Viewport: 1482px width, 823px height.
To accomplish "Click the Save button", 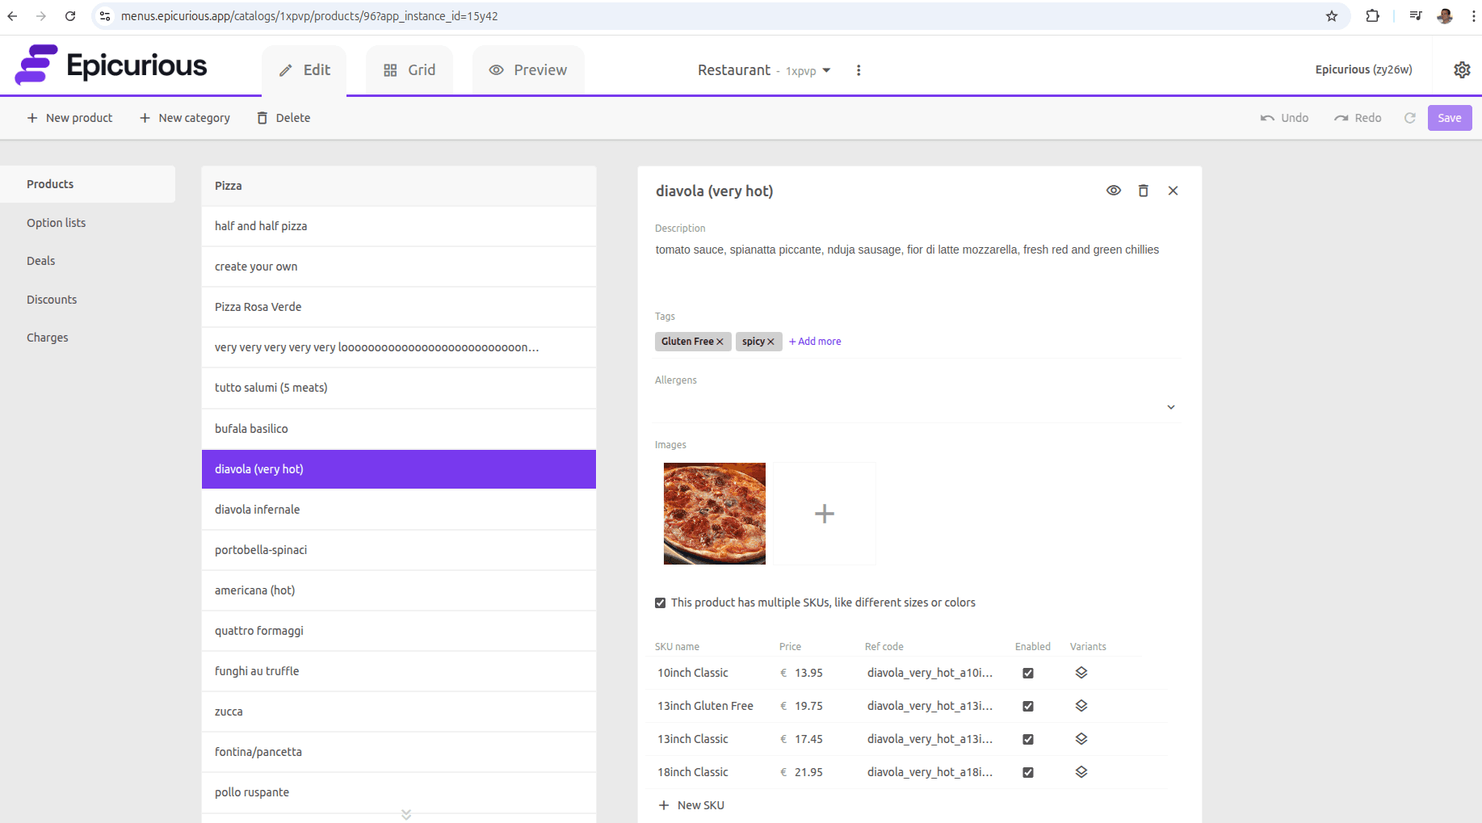I will coord(1449,118).
